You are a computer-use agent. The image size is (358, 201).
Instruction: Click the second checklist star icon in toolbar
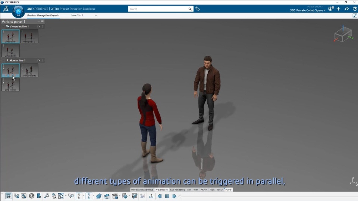click(x=89, y=196)
